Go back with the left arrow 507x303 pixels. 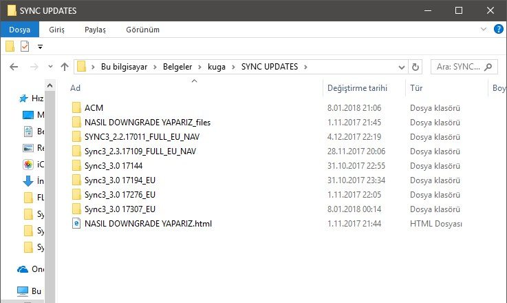pyautogui.click(x=14, y=67)
